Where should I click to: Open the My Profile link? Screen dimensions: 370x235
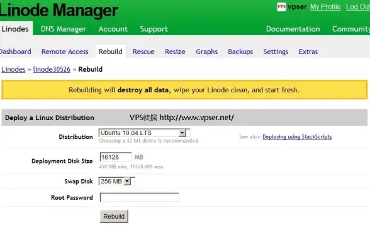[x=325, y=7]
